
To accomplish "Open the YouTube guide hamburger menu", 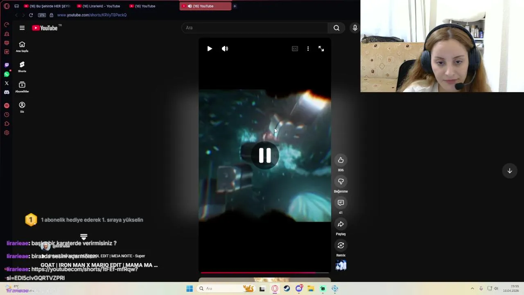I will pos(22,28).
